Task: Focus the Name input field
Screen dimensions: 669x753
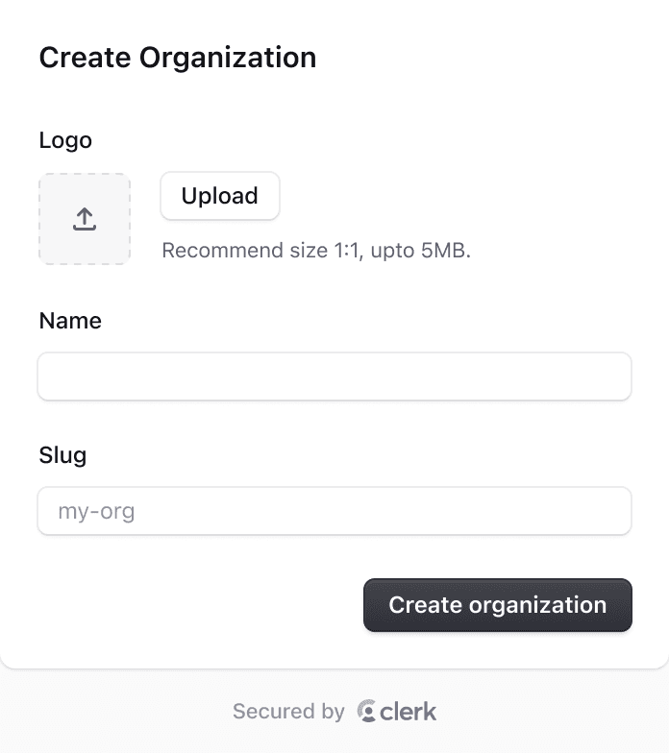Action: pos(334,376)
